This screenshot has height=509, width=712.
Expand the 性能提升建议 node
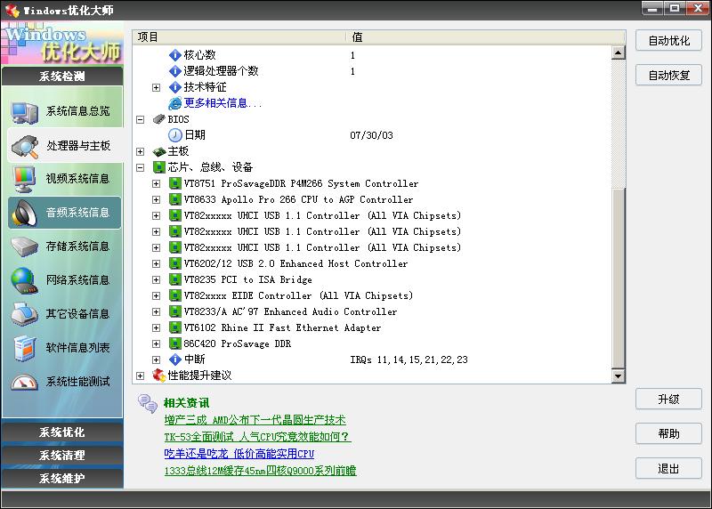(141, 376)
